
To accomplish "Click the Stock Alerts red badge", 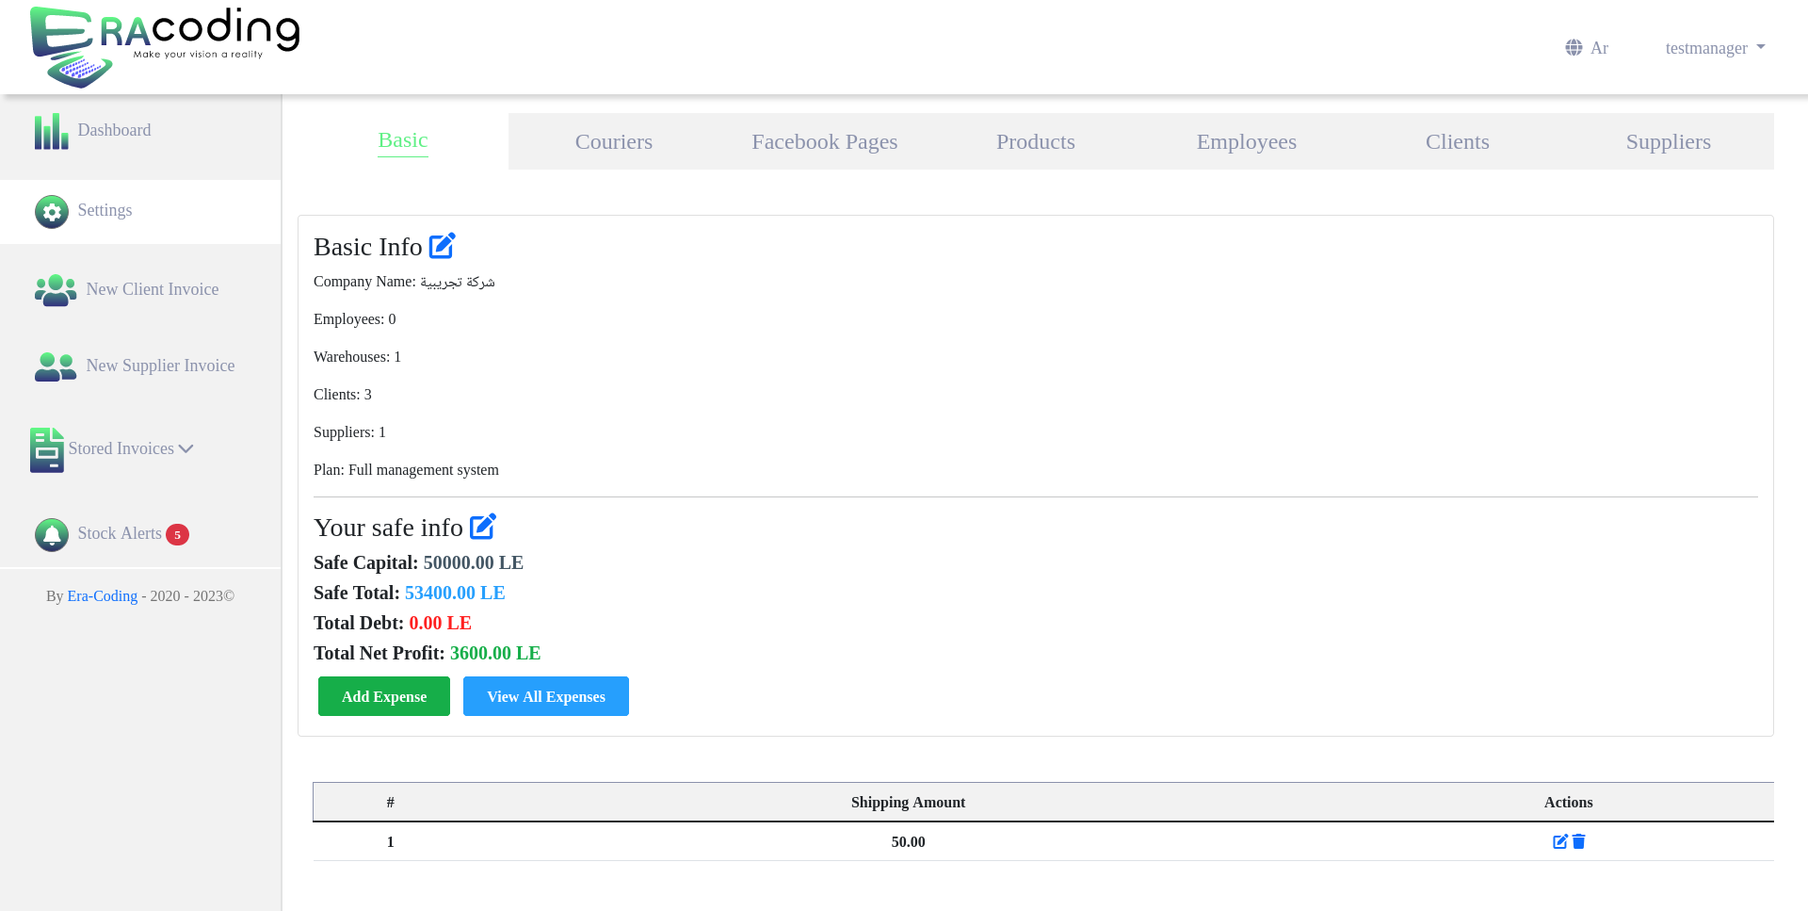I will click(177, 535).
